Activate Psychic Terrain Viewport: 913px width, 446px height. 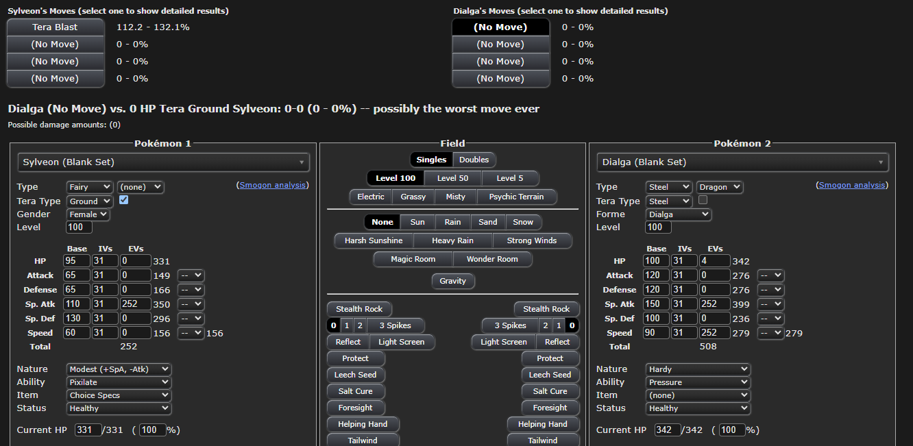pos(517,197)
